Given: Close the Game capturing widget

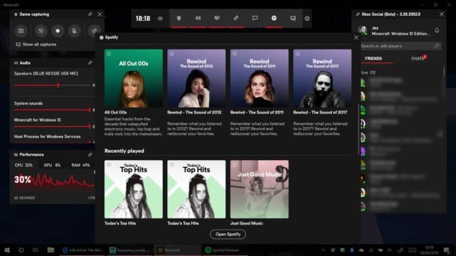Looking at the screenshot, I should [100, 14].
